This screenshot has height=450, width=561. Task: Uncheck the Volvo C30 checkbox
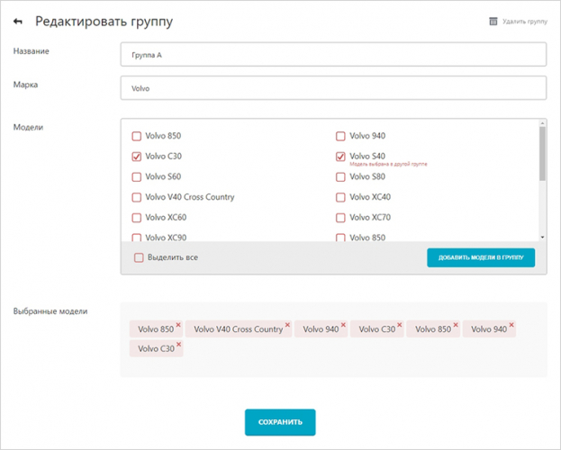pos(137,157)
